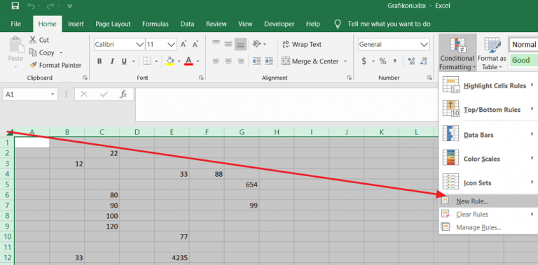Click the Format Painter brush icon

(33, 65)
